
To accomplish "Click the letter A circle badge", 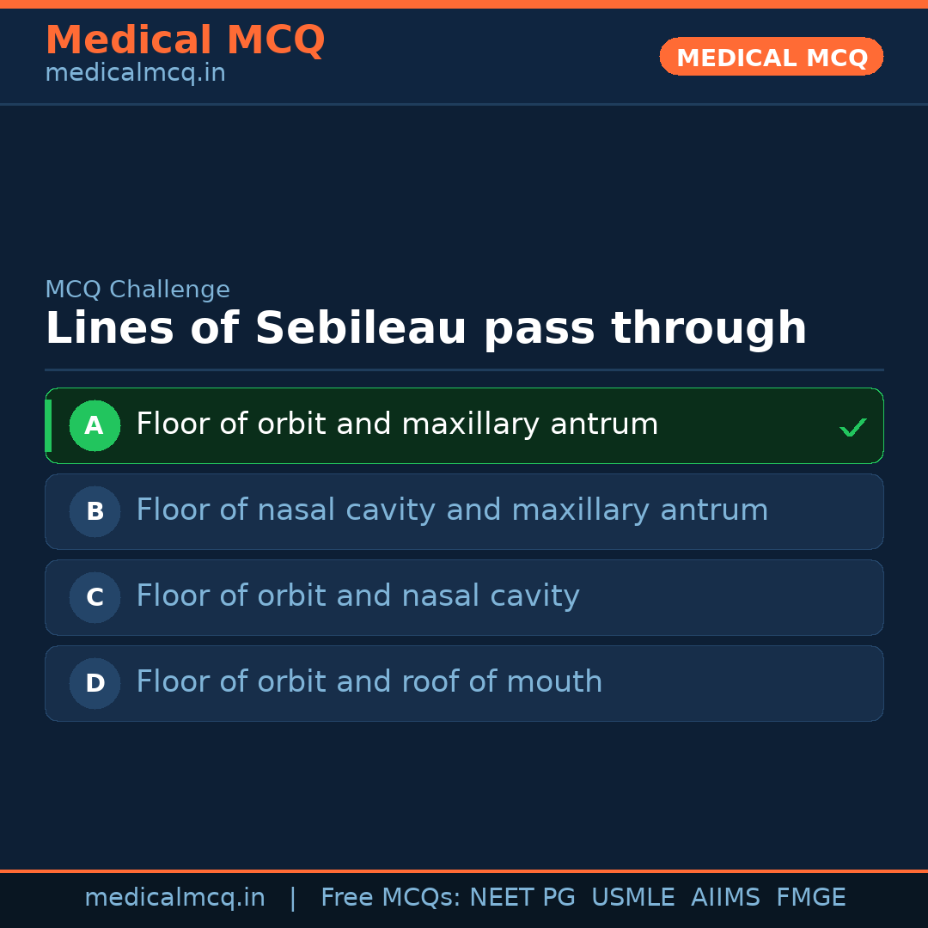I will point(95,425).
